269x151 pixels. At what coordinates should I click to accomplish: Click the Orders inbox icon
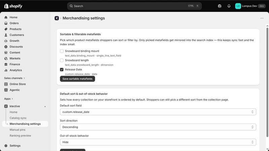tap(6, 23)
